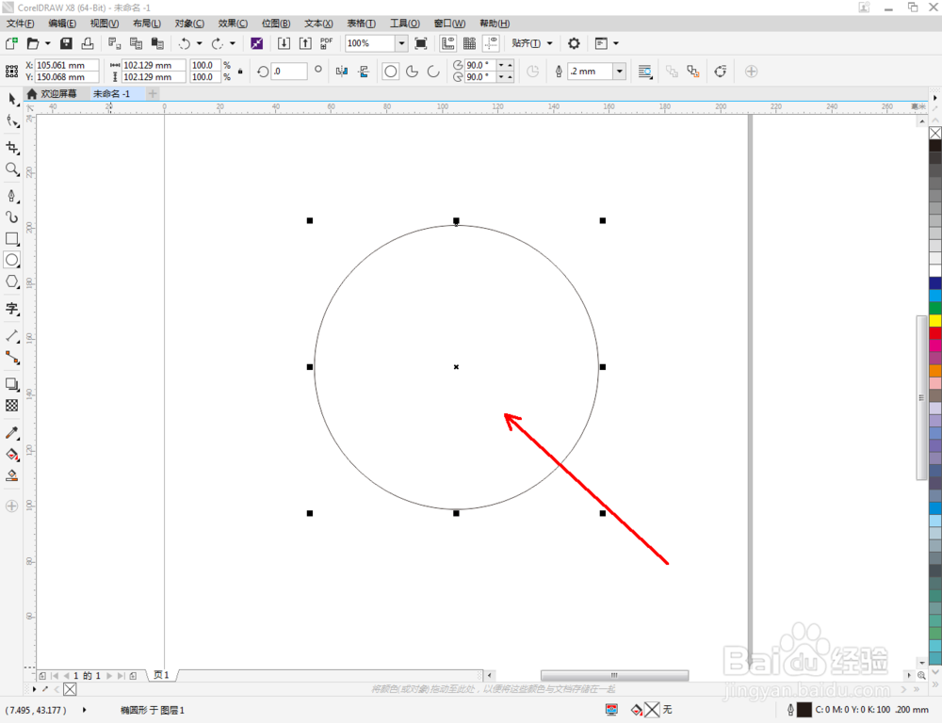Viewport: 942px width, 723px height.
Task: Click the Export icon
Action: coord(306,43)
